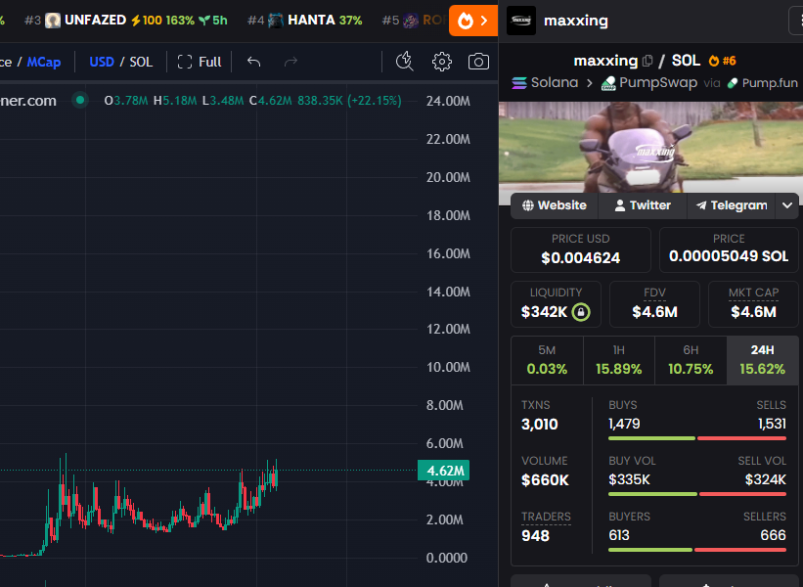Copy maxxing token address icon
Image resolution: width=803 pixels, height=587 pixels.
pos(647,61)
